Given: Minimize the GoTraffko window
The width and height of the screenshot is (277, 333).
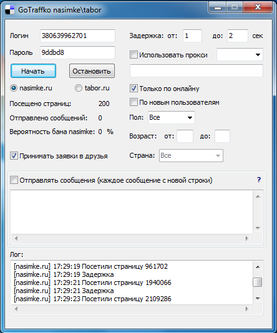Looking at the screenshot, I should [218, 7].
